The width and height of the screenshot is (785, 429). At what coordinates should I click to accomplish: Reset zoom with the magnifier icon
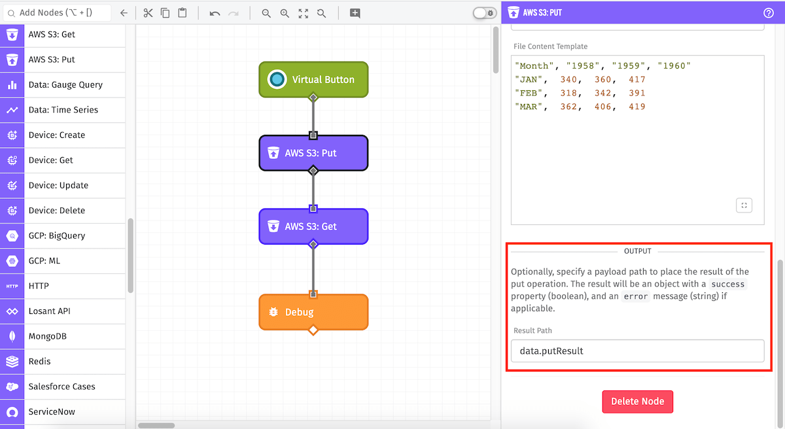[x=321, y=13]
